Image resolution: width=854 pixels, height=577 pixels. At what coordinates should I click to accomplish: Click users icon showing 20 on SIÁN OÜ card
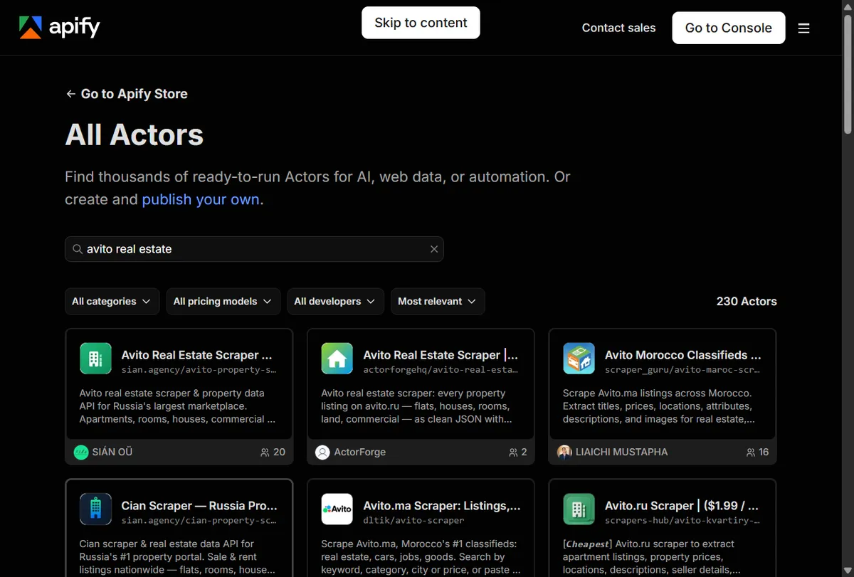pyautogui.click(x=265, y=452)
